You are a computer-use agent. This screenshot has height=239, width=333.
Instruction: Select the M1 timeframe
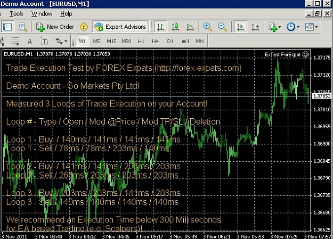(x=82, y=41)
